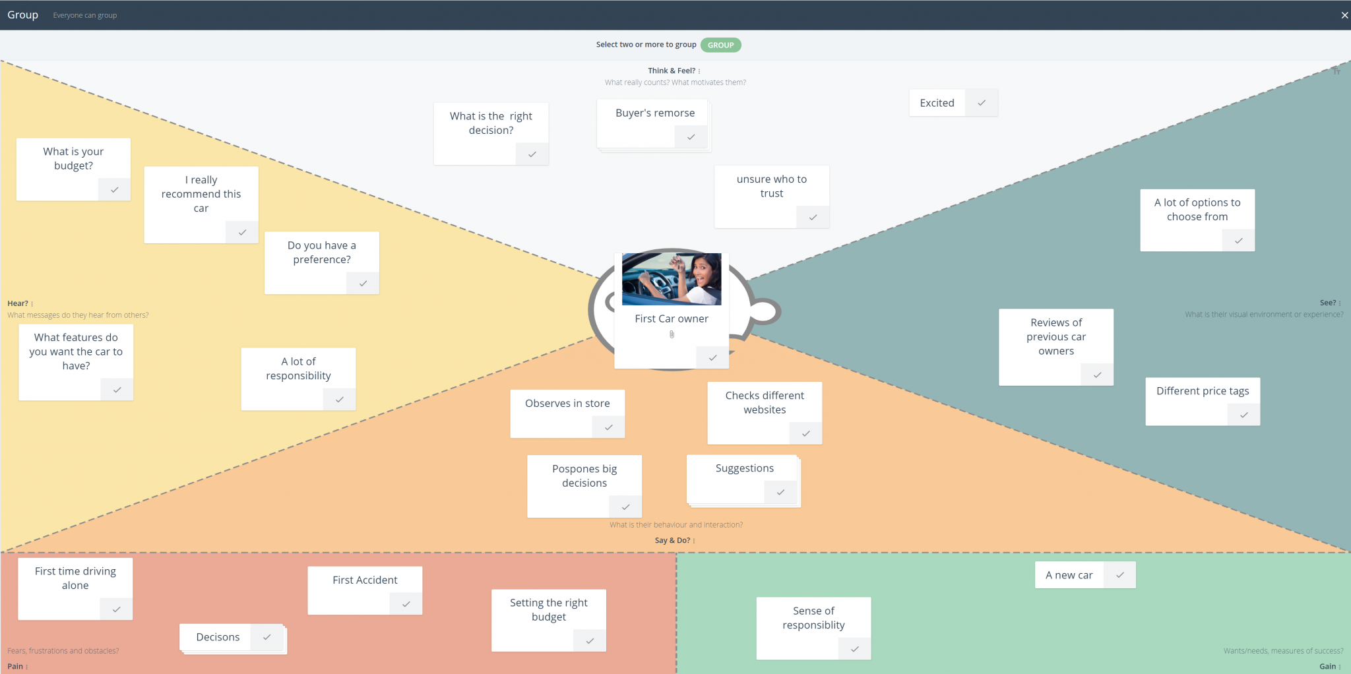Select the First Car owner card via its checkmark
Screen dimensions: 1351x674
(x=712, y=357)
